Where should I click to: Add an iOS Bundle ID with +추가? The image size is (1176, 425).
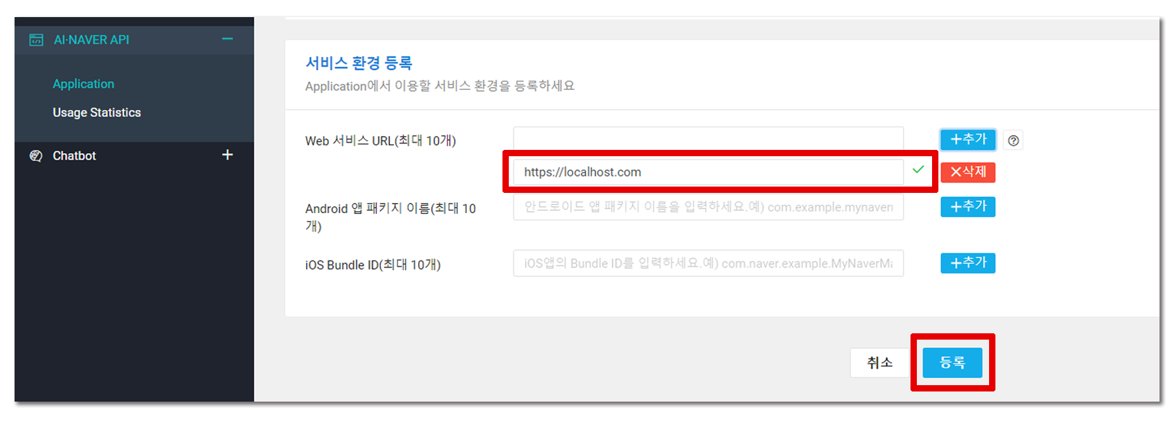coord(968,263)
